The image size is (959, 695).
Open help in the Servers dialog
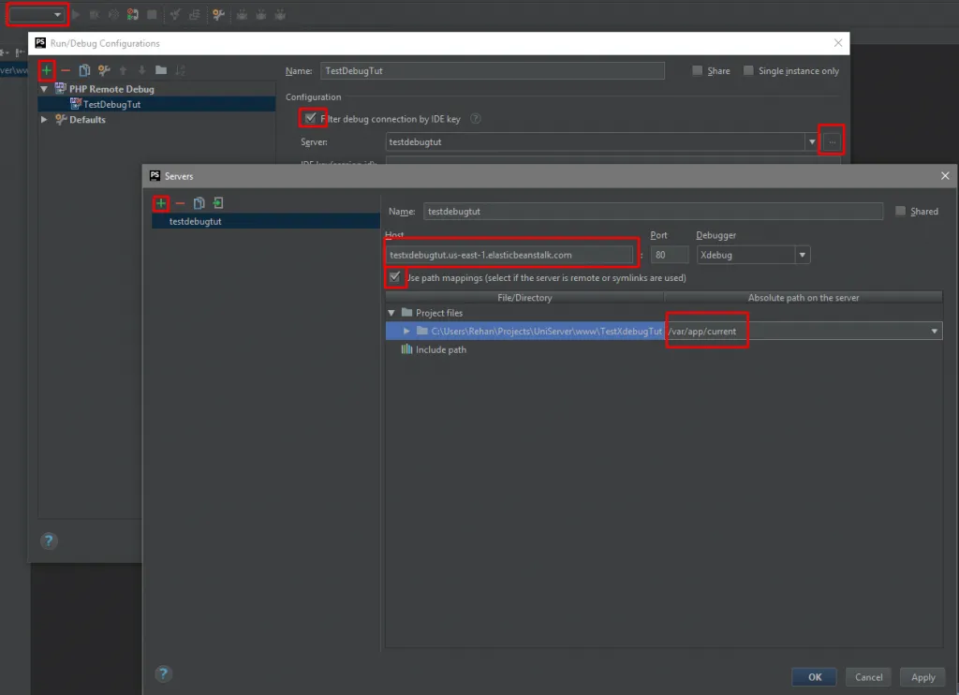coord(163,674)
